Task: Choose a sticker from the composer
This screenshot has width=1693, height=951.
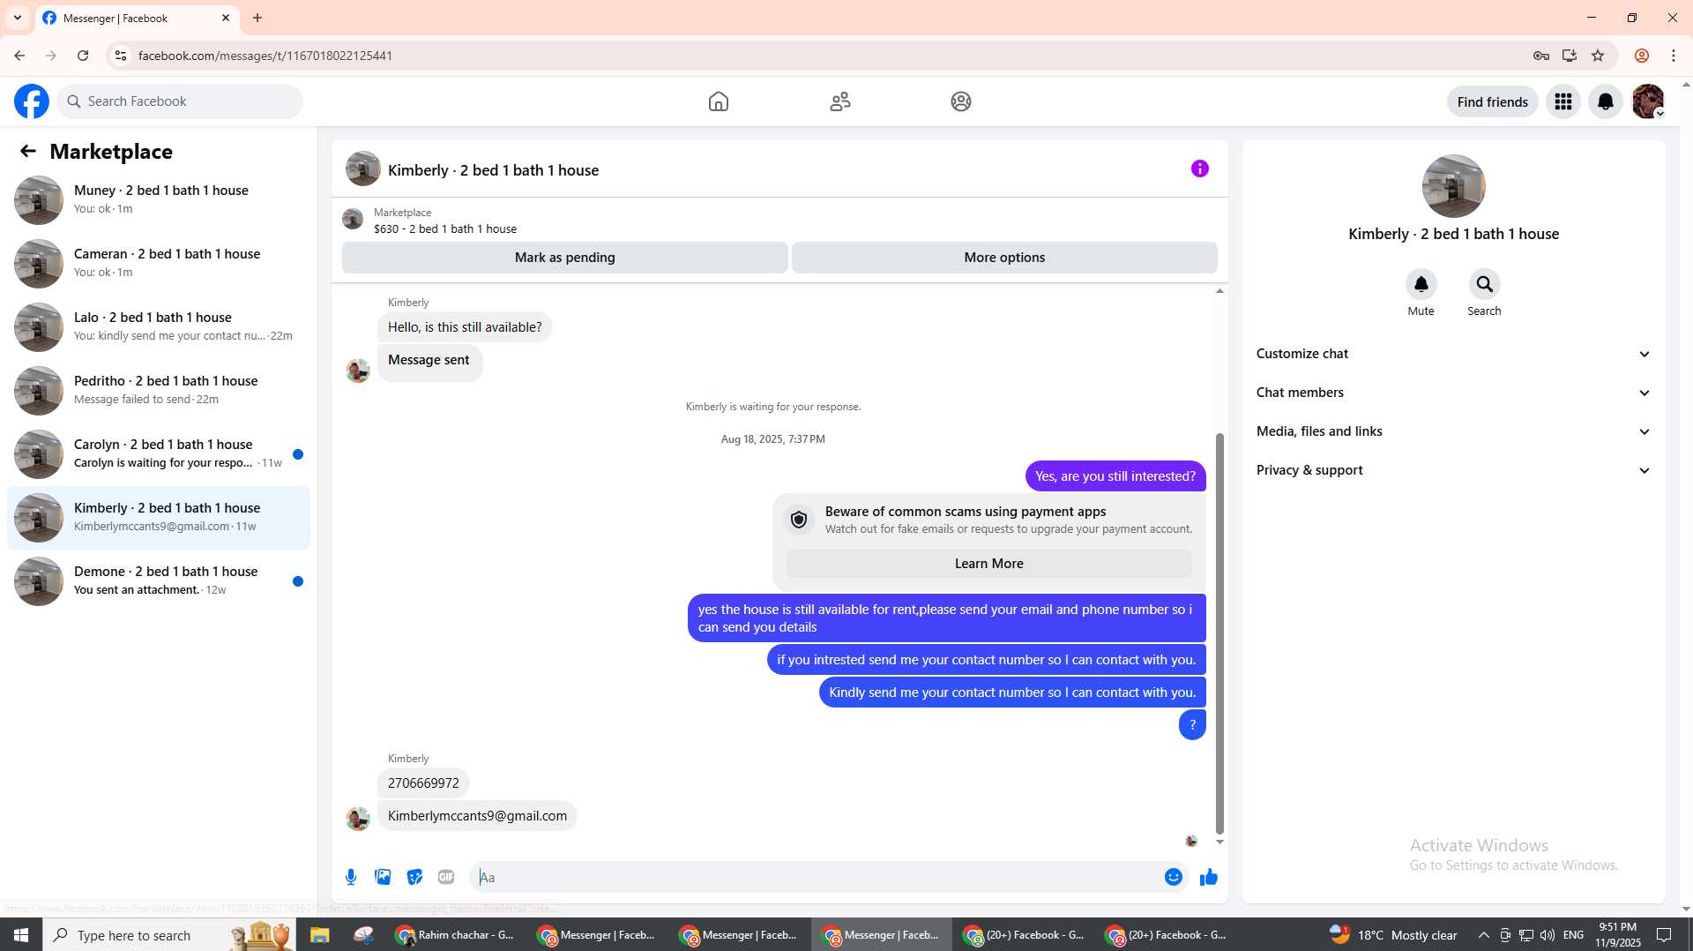Action: (x=414, y=877)
